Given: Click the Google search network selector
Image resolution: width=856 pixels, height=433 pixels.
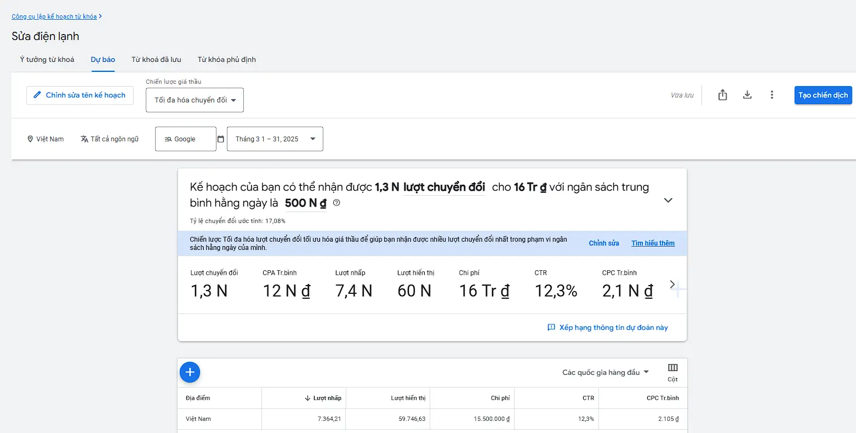Looking at the screenshot, I should click(x=186, y=139).
